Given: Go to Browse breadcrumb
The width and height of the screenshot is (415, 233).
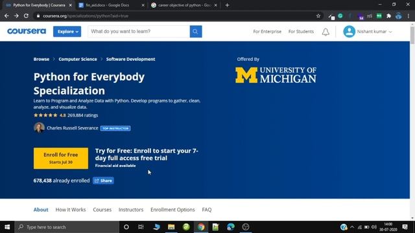Looking at the screenshot, I should click(x=41, y=59).
